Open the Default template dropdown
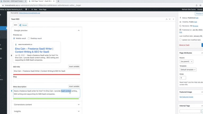Image resolution: width=203 pixels, height=114 pixels. coord(188,70)
